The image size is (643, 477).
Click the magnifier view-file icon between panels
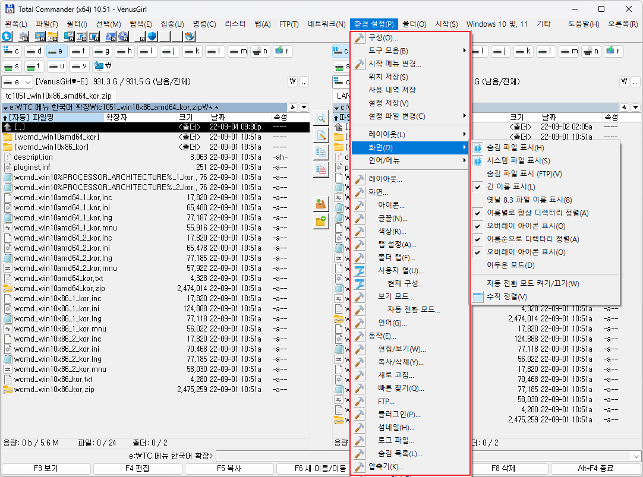[x=321, y=118]
